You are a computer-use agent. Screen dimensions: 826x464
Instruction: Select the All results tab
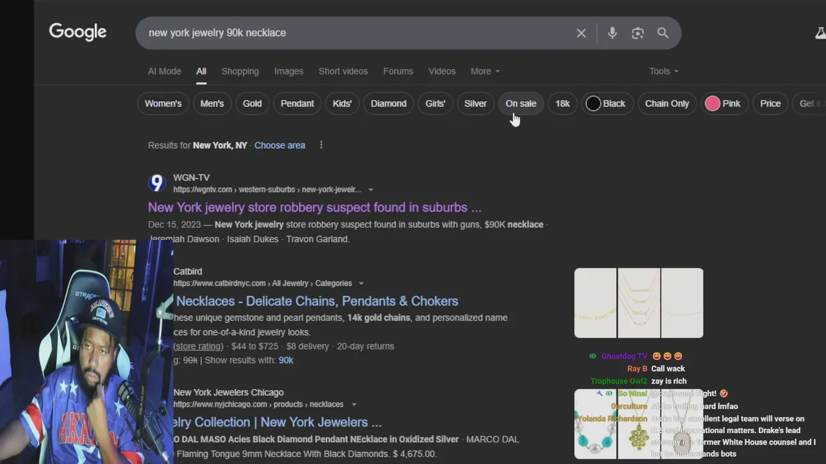click(201, 71)
